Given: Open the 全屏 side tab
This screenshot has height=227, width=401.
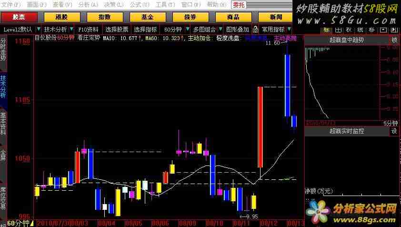Looking at the screenshot, I should (3, 155).
